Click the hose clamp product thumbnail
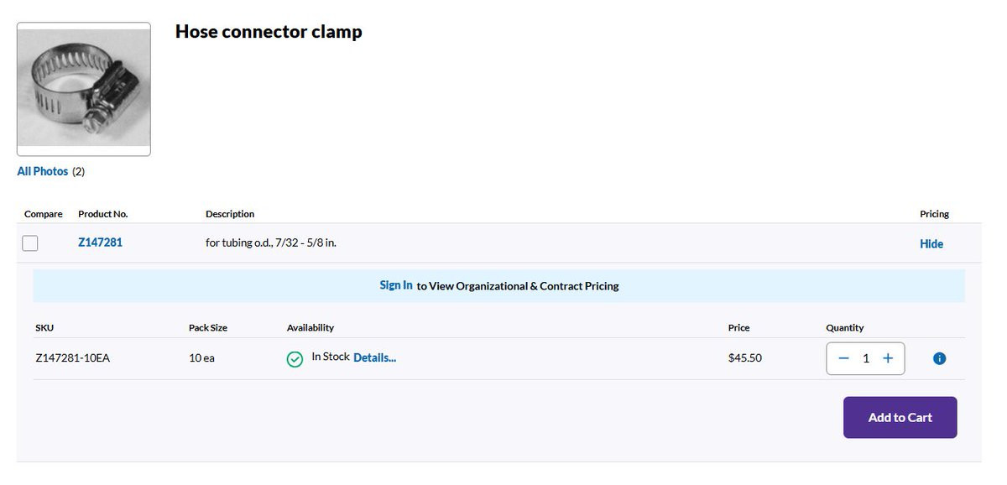This screenshot has height=485, width=1007. click(84, 89)
